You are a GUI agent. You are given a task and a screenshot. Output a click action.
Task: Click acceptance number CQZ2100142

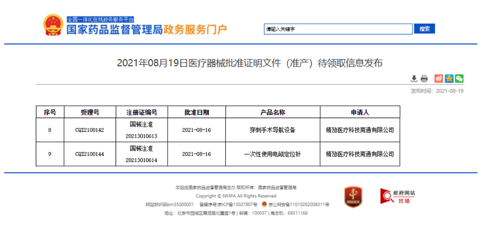click(x=90, y=130)
